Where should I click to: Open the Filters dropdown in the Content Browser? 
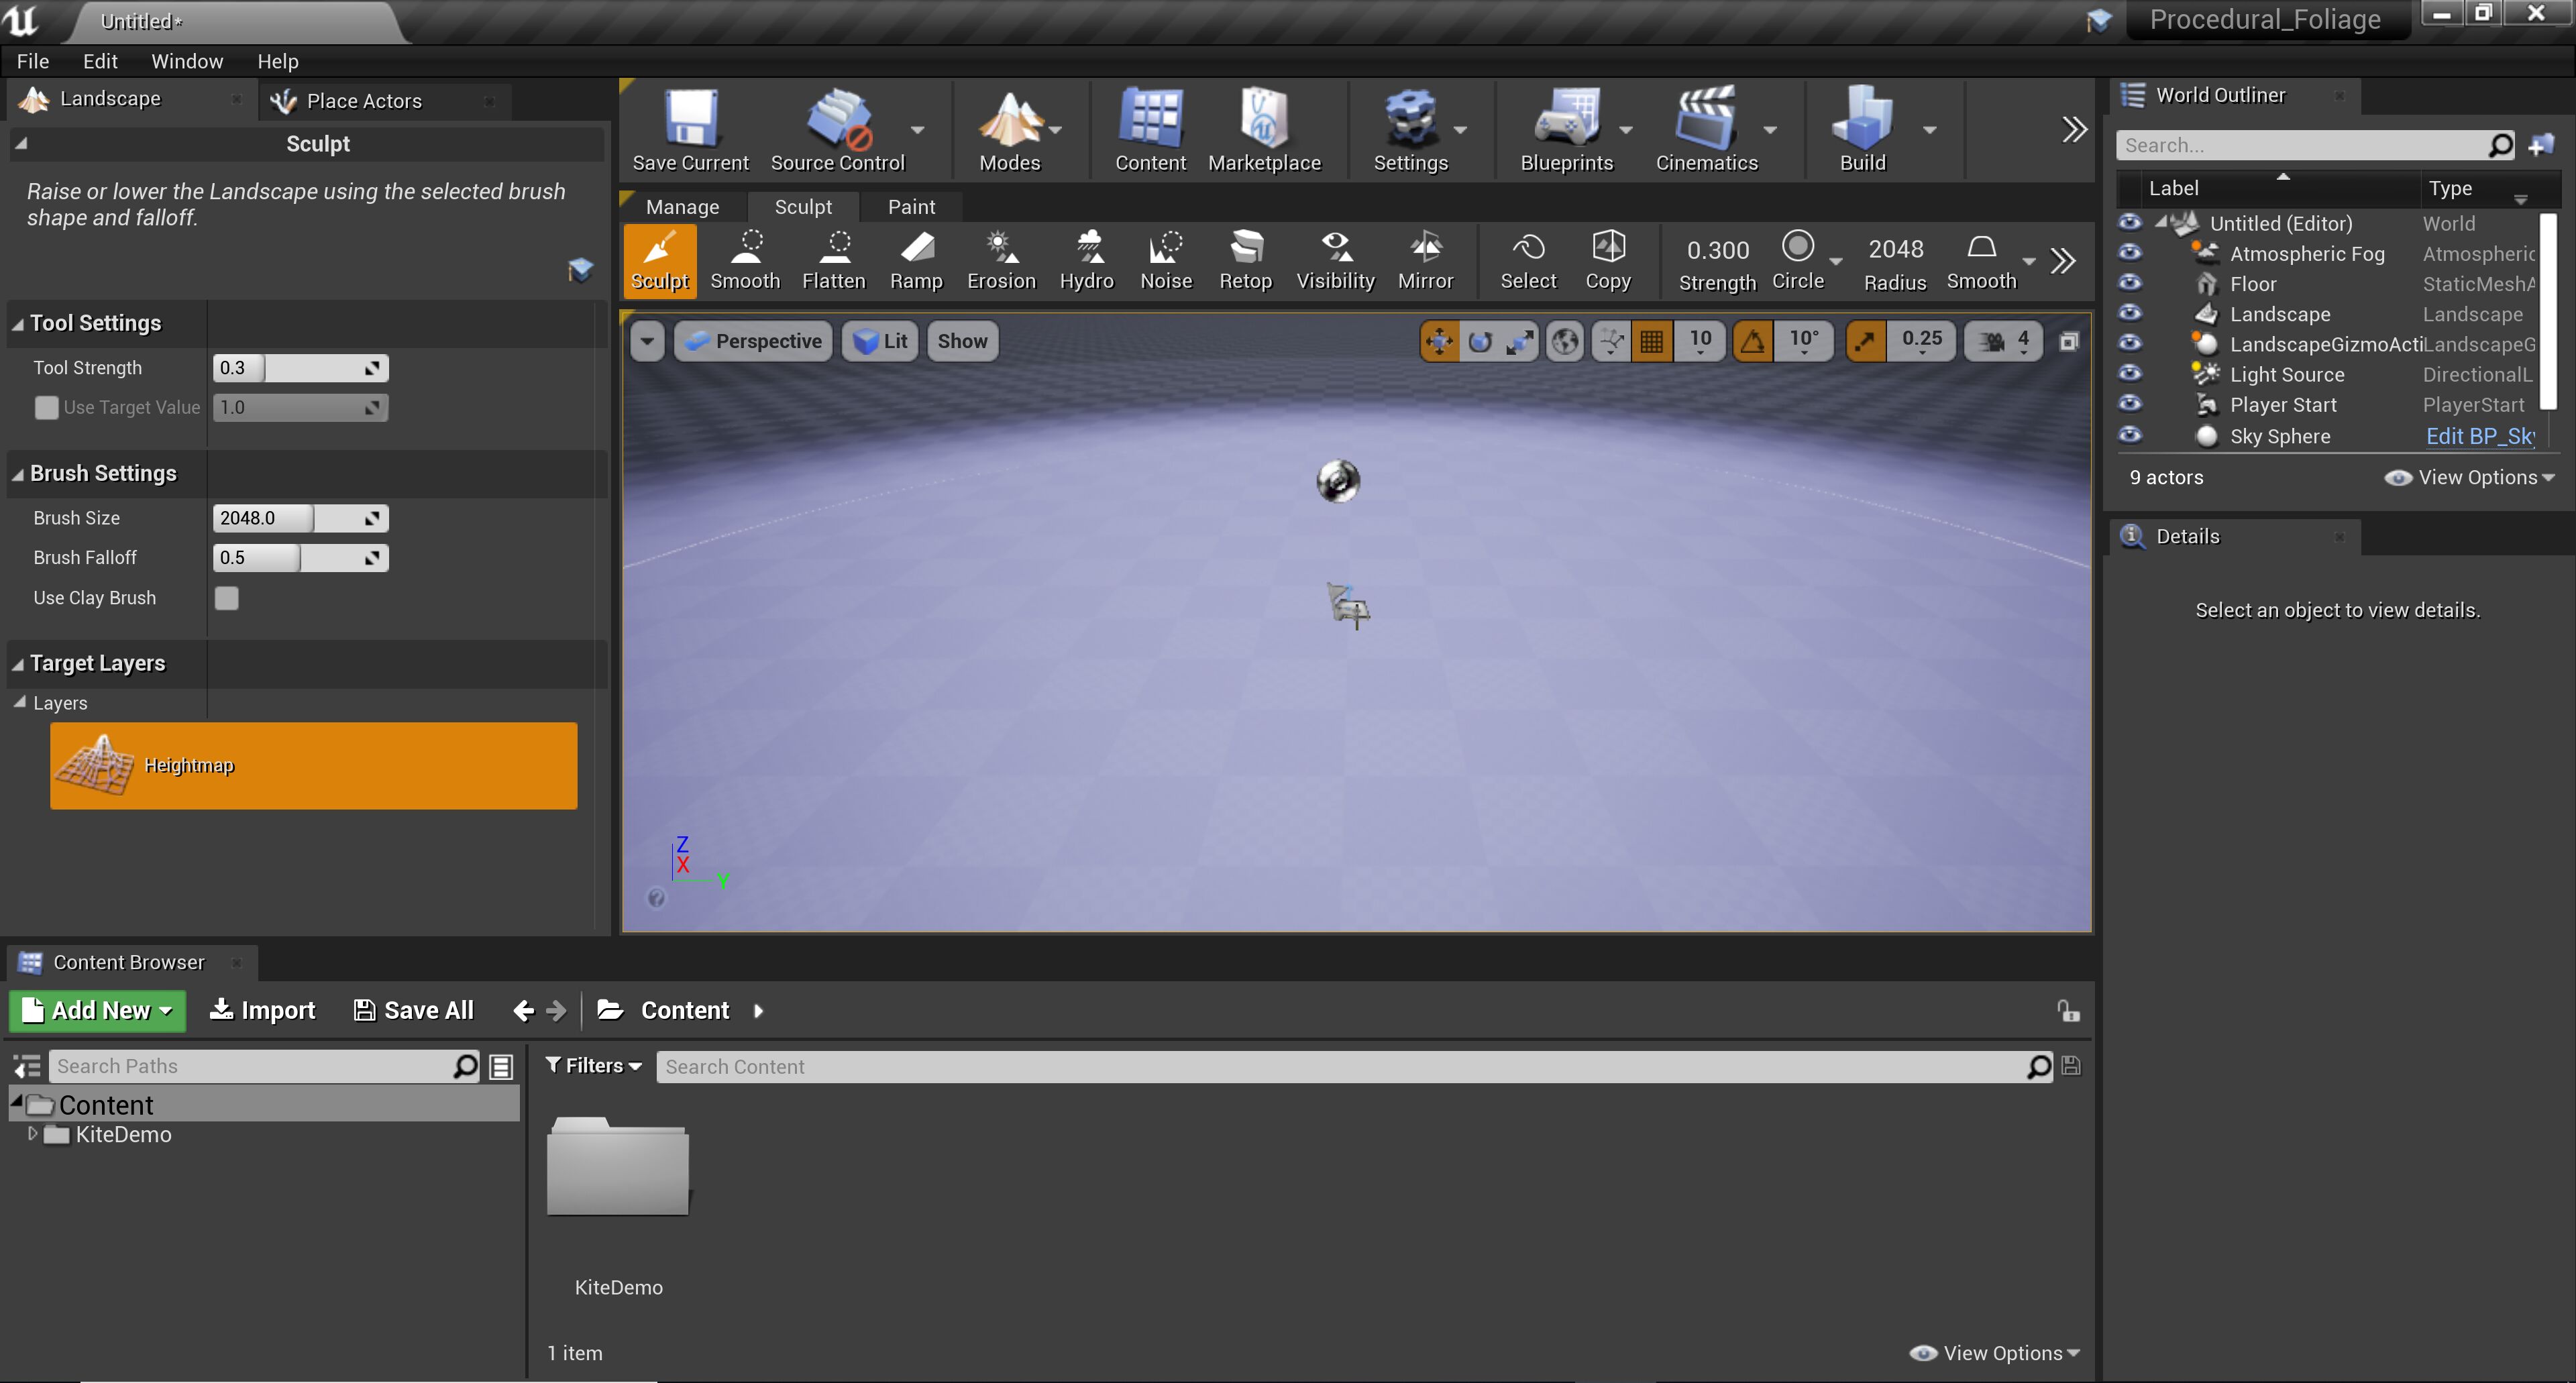click(594, 1066)
